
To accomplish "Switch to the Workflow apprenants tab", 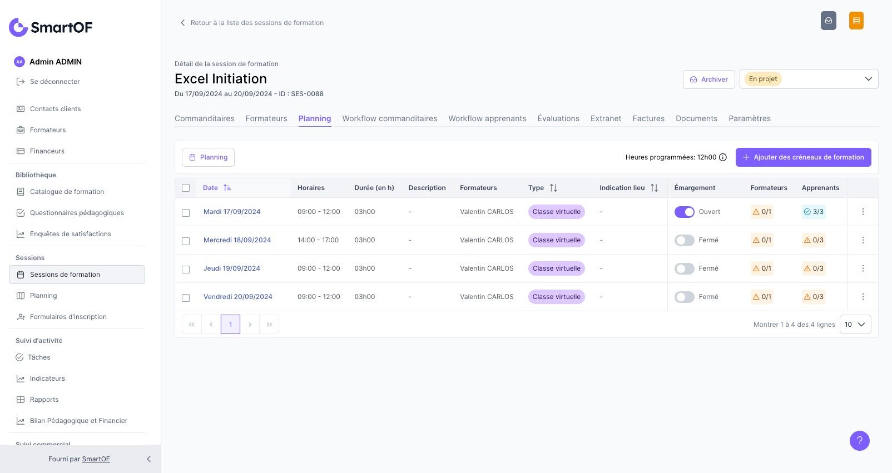I will (x=487, y=118).
